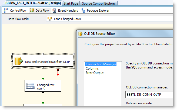
Task: Select the Changed row count component icon
Action: point(30,86)
